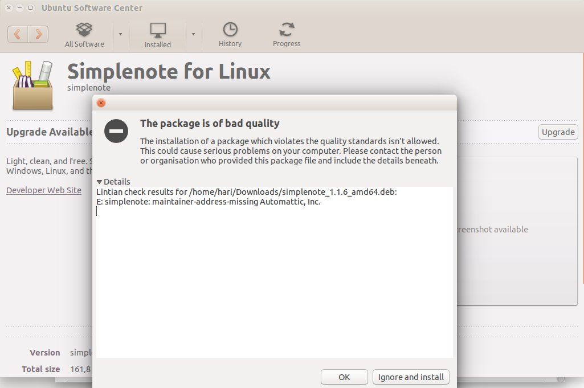The height and width of the screenshot is (388, 584).
Task: Click the Lintian check results line
Action: pyautogui.click(x=247, y=192)
